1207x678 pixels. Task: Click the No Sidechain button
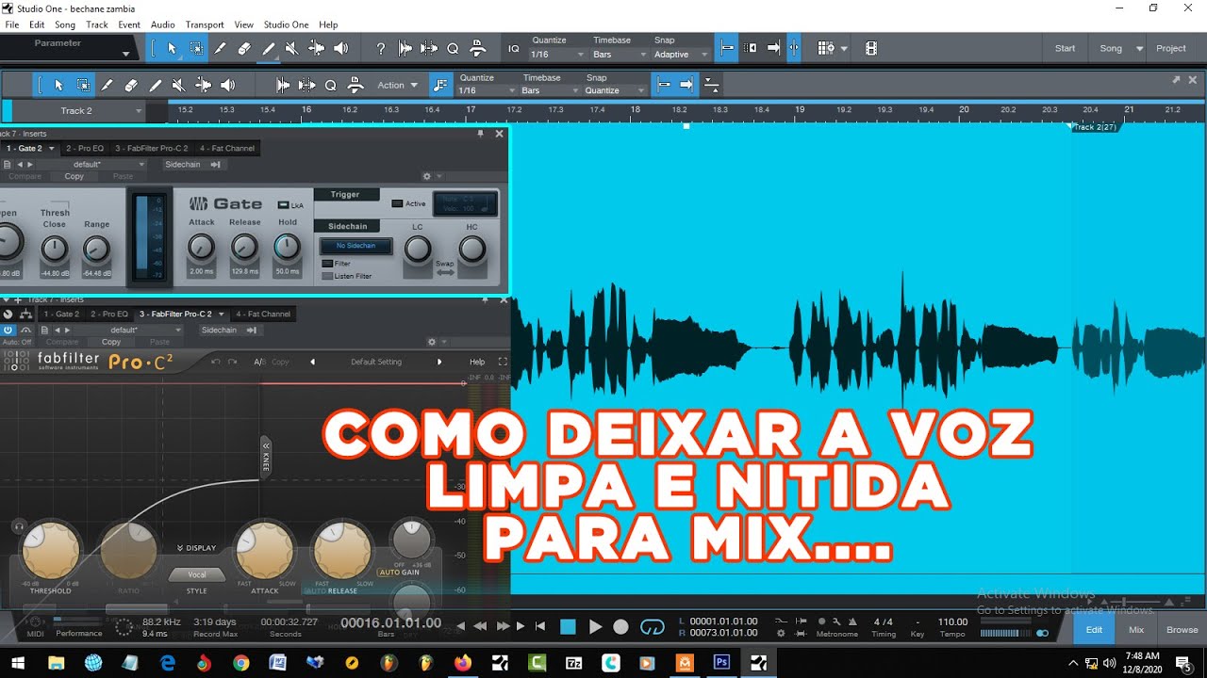pos(355,246)
